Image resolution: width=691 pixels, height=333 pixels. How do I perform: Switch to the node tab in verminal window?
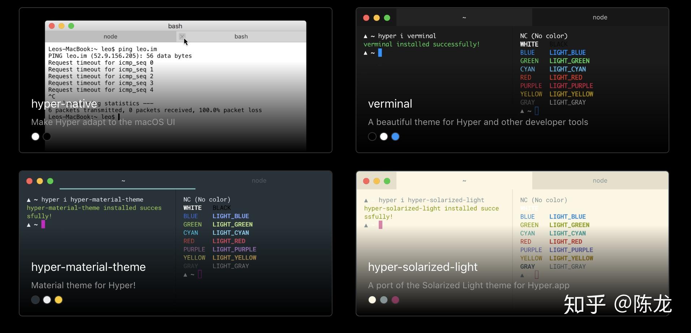(x=599, y=17)
